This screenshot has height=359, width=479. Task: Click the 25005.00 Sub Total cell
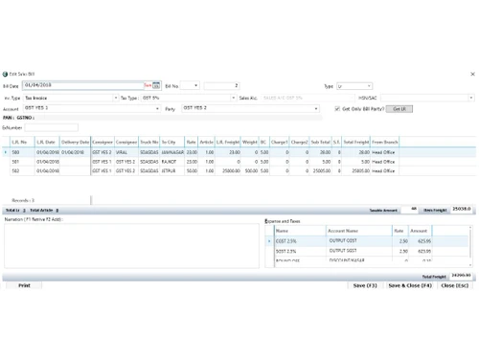click(x=321, y=171)
